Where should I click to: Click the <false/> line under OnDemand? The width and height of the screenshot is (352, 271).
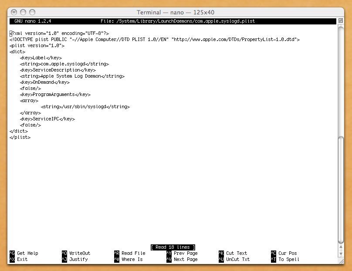(30, 89)
